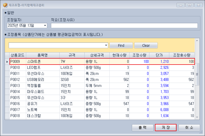Image resolution: width=205 pixels, height=136 pixels.
Task: Click adjustment quantity cell in P0011 row
Action: click(139, 74)
